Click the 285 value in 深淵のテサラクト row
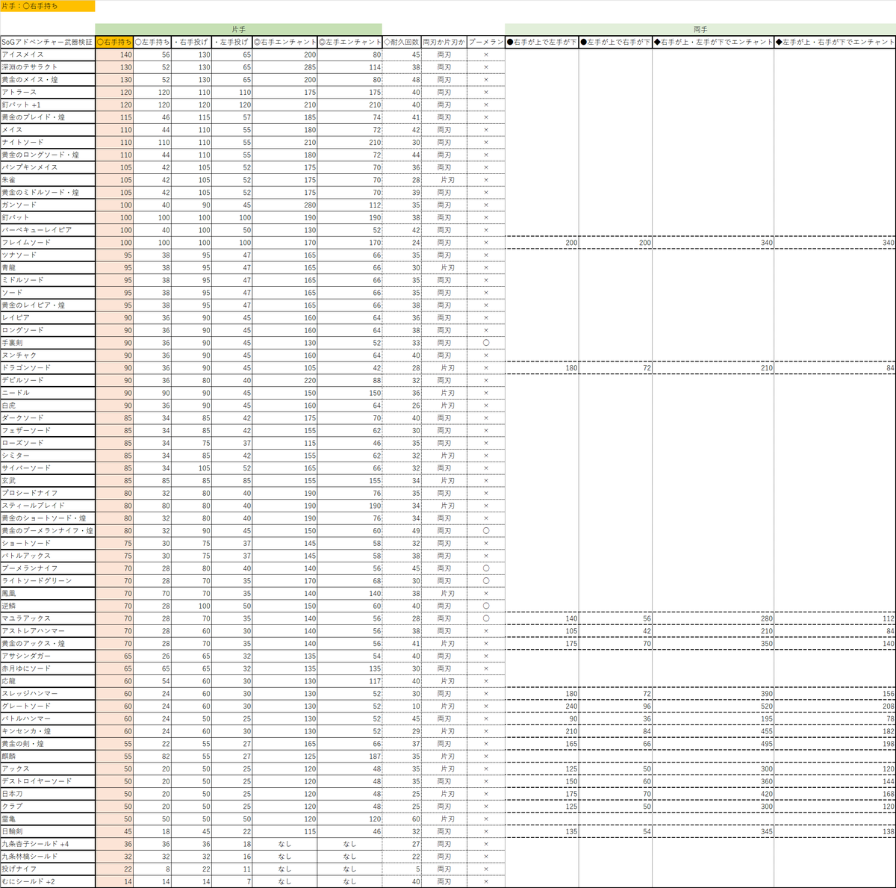Viewport: 896px width, 888px height. [x=285, y=67]
